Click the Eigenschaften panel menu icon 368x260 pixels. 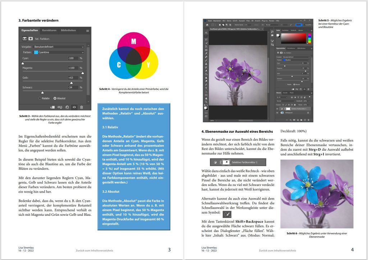(x=87, y=31)
